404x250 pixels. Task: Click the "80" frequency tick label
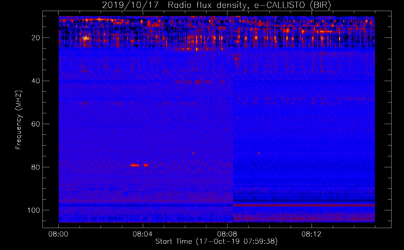(x=36, y=167)
